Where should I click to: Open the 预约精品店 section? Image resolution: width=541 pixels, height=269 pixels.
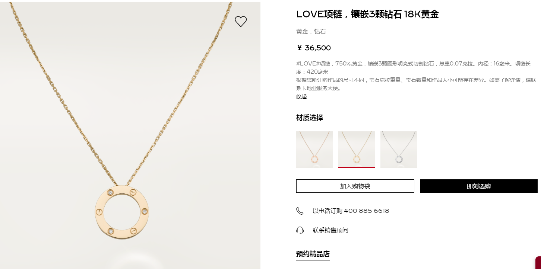click(x=313, y=254)
